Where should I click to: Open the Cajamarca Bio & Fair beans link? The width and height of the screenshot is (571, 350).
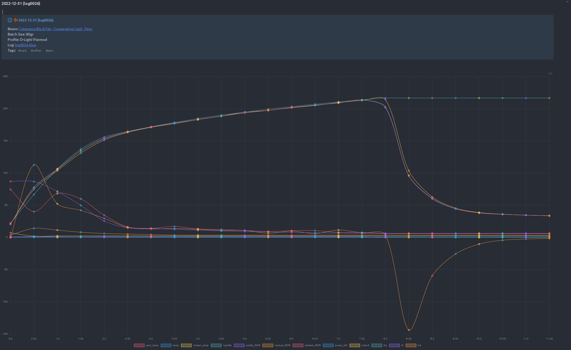55,29
